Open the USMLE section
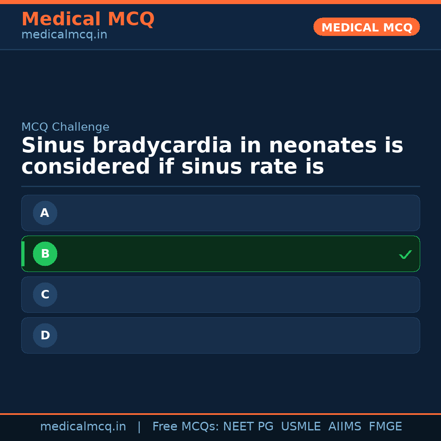441x441 pixels. tap(301, 426)
